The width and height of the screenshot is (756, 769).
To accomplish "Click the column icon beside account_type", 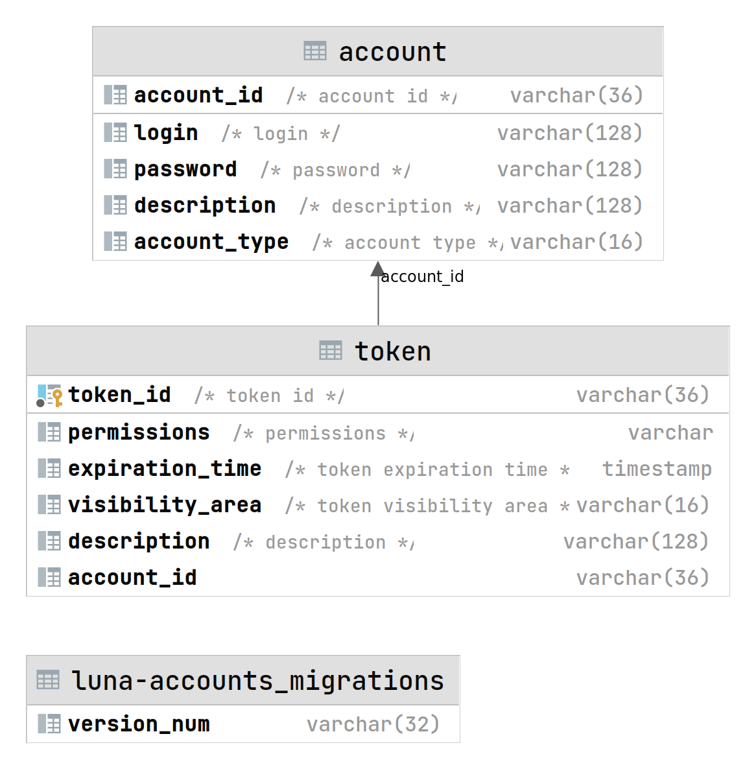I will click(115, 242).
